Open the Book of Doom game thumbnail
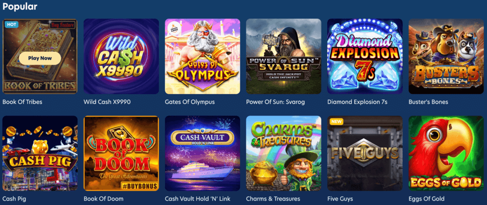487x205 pixels. tap(121, 154)
